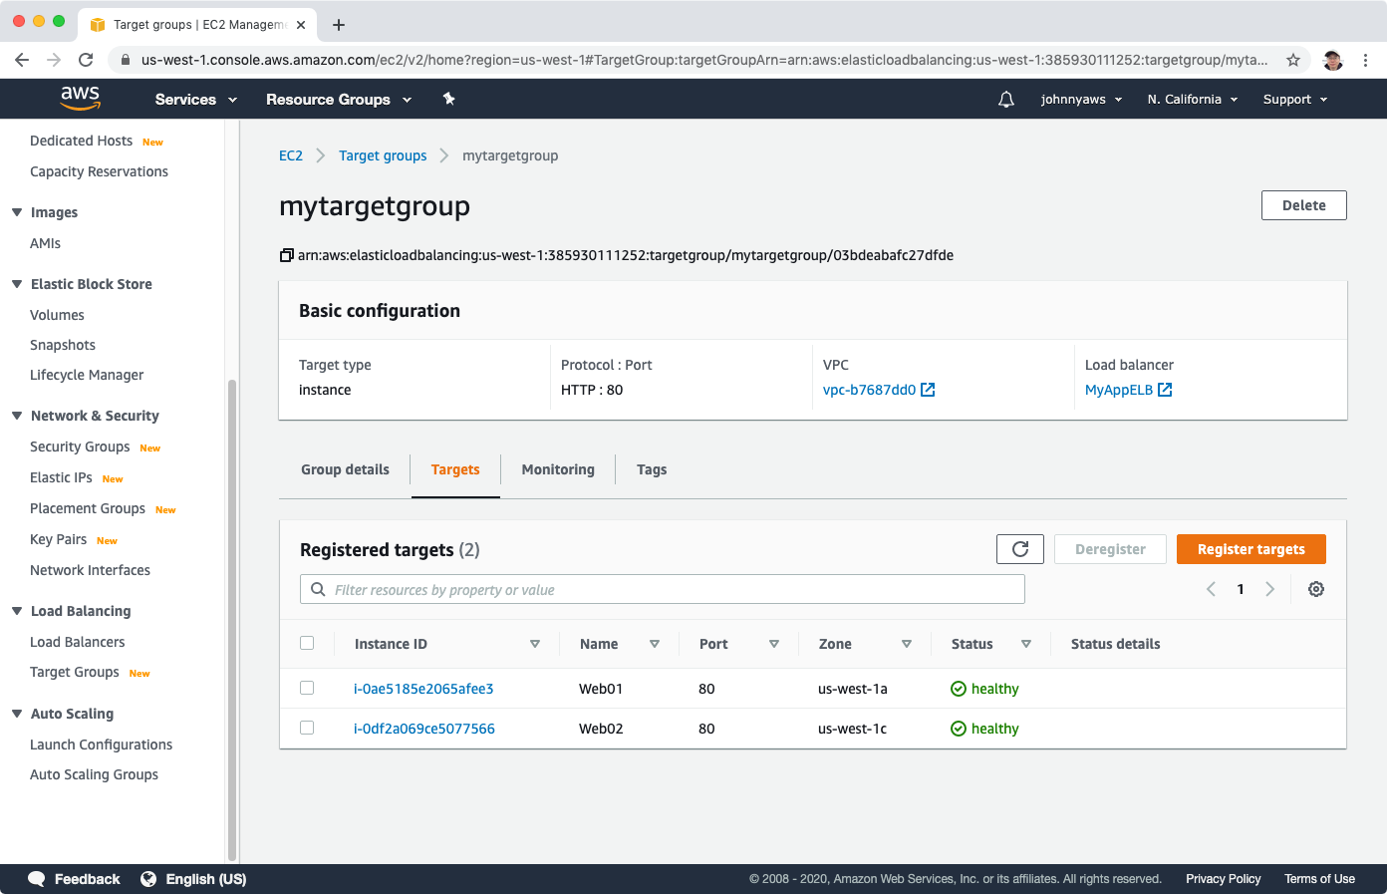Open the Services dropdown
1387x894 pixels.
pos(196,100)
